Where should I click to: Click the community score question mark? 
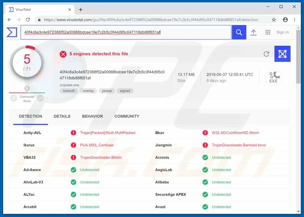pyautogui.click(x=27, y=88)
